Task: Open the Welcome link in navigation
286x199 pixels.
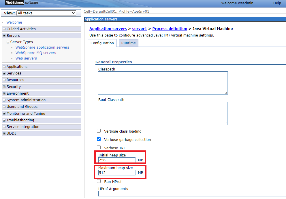Action: [14, 22]
